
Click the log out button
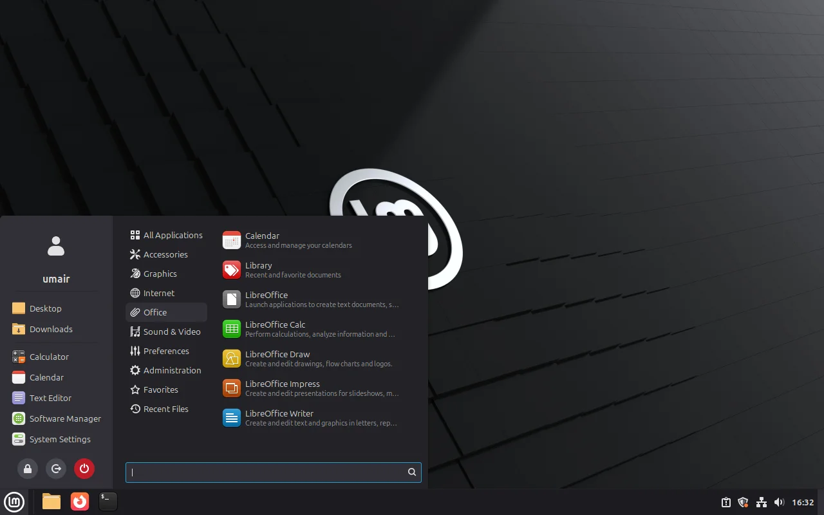[x=56, y=469]
